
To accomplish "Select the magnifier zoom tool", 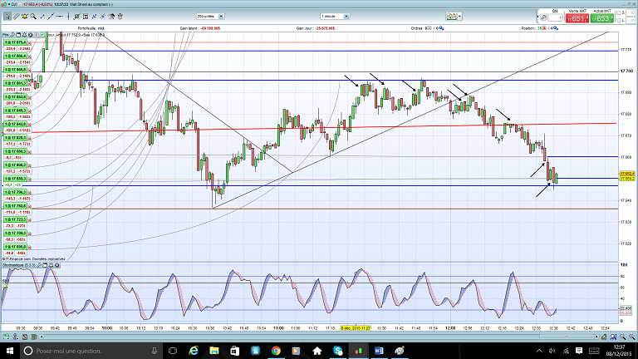I will tap(33, 17).
